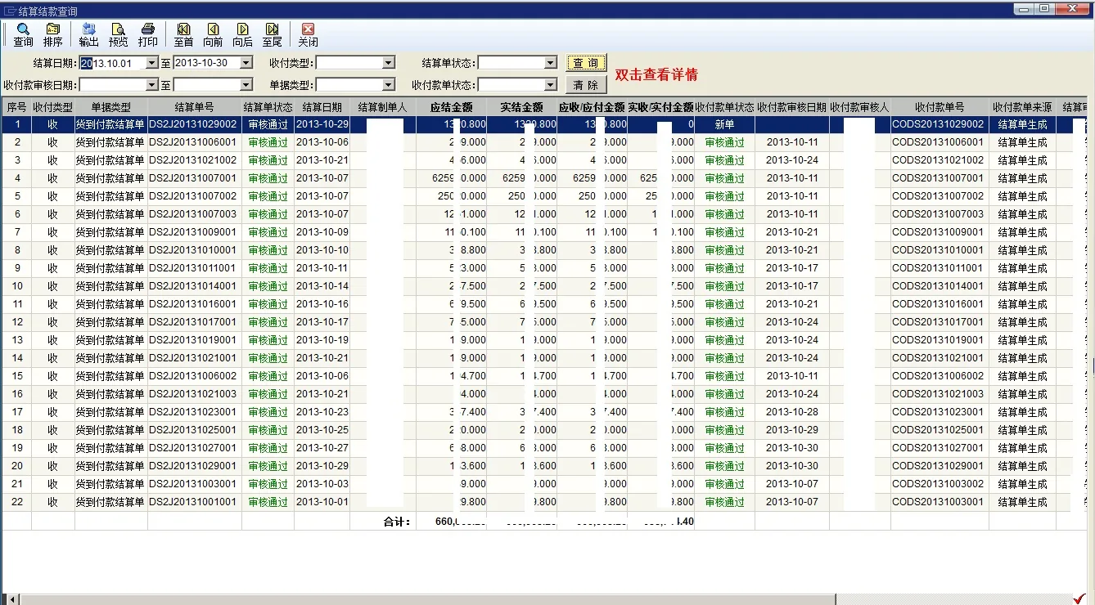Click the 收付款审核日期 column header
Image resolution: width=1095 pixels, height=605 pixels.
click(x=792, y=107)
